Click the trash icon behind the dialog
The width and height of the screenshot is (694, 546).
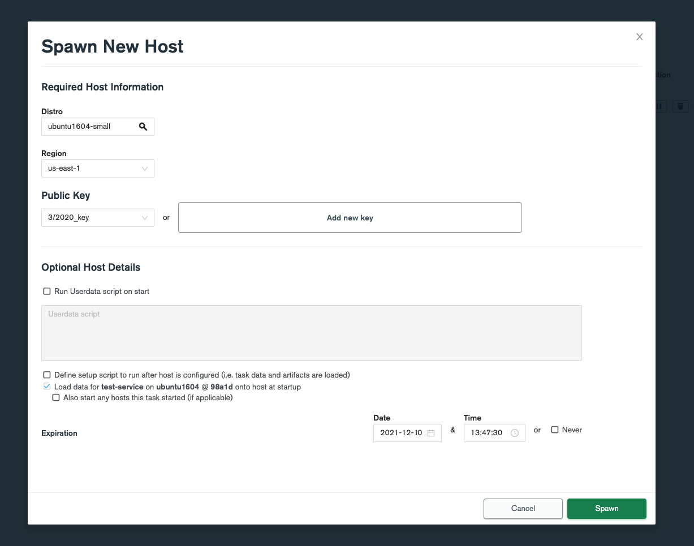point(680,106)
